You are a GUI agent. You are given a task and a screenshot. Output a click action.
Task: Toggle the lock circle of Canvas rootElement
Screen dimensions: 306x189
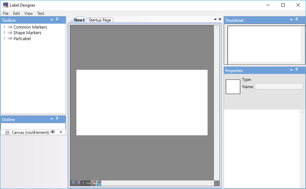(61, 132)
